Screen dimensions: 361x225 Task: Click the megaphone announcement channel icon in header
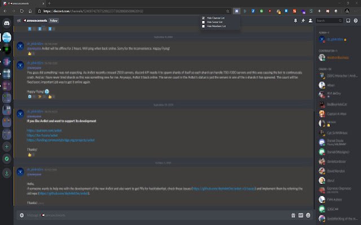pyautogui.click(x=19, y=21)
